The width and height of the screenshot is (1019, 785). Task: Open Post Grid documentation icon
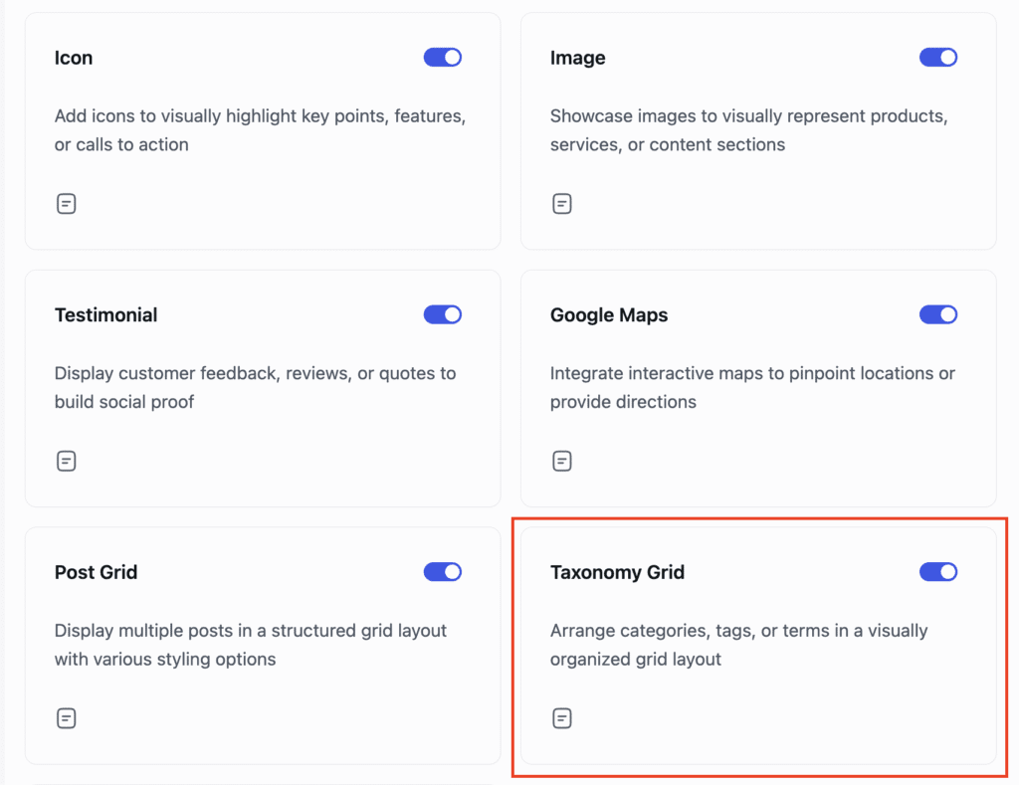tap(67, 718)
